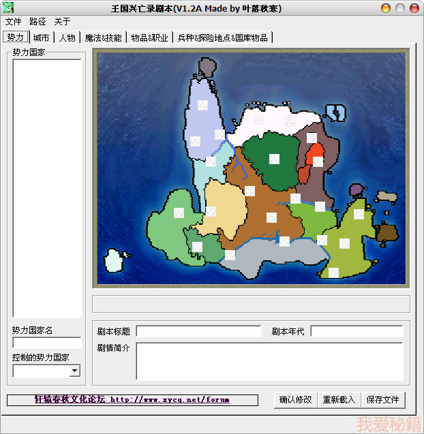
Task: Select the city marker on the red territory
Action: (318, 161)
